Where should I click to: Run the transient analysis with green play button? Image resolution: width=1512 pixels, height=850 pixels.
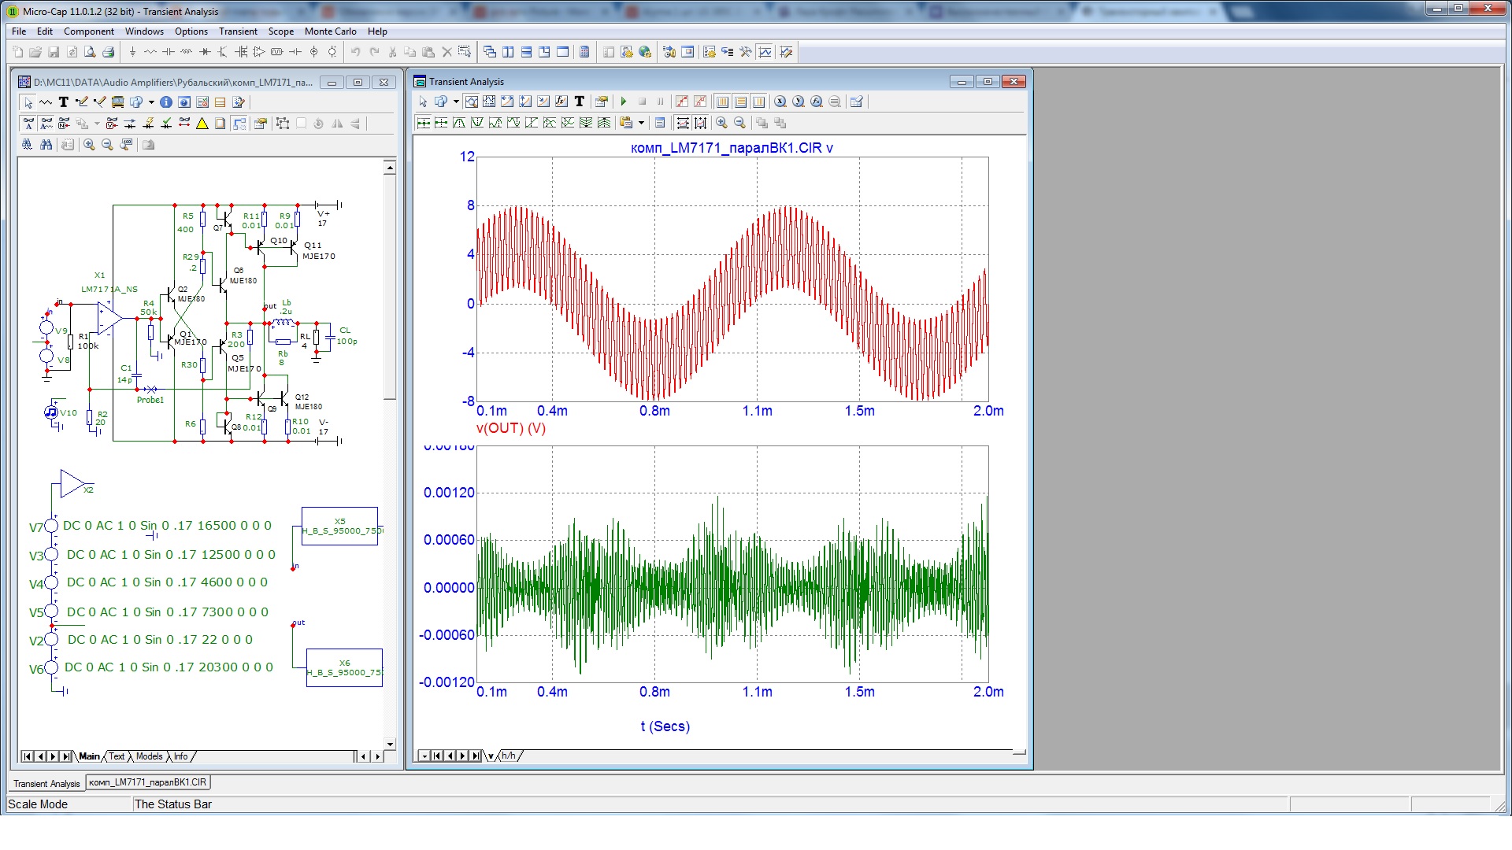pyautogui.click(x=624, y=102)
